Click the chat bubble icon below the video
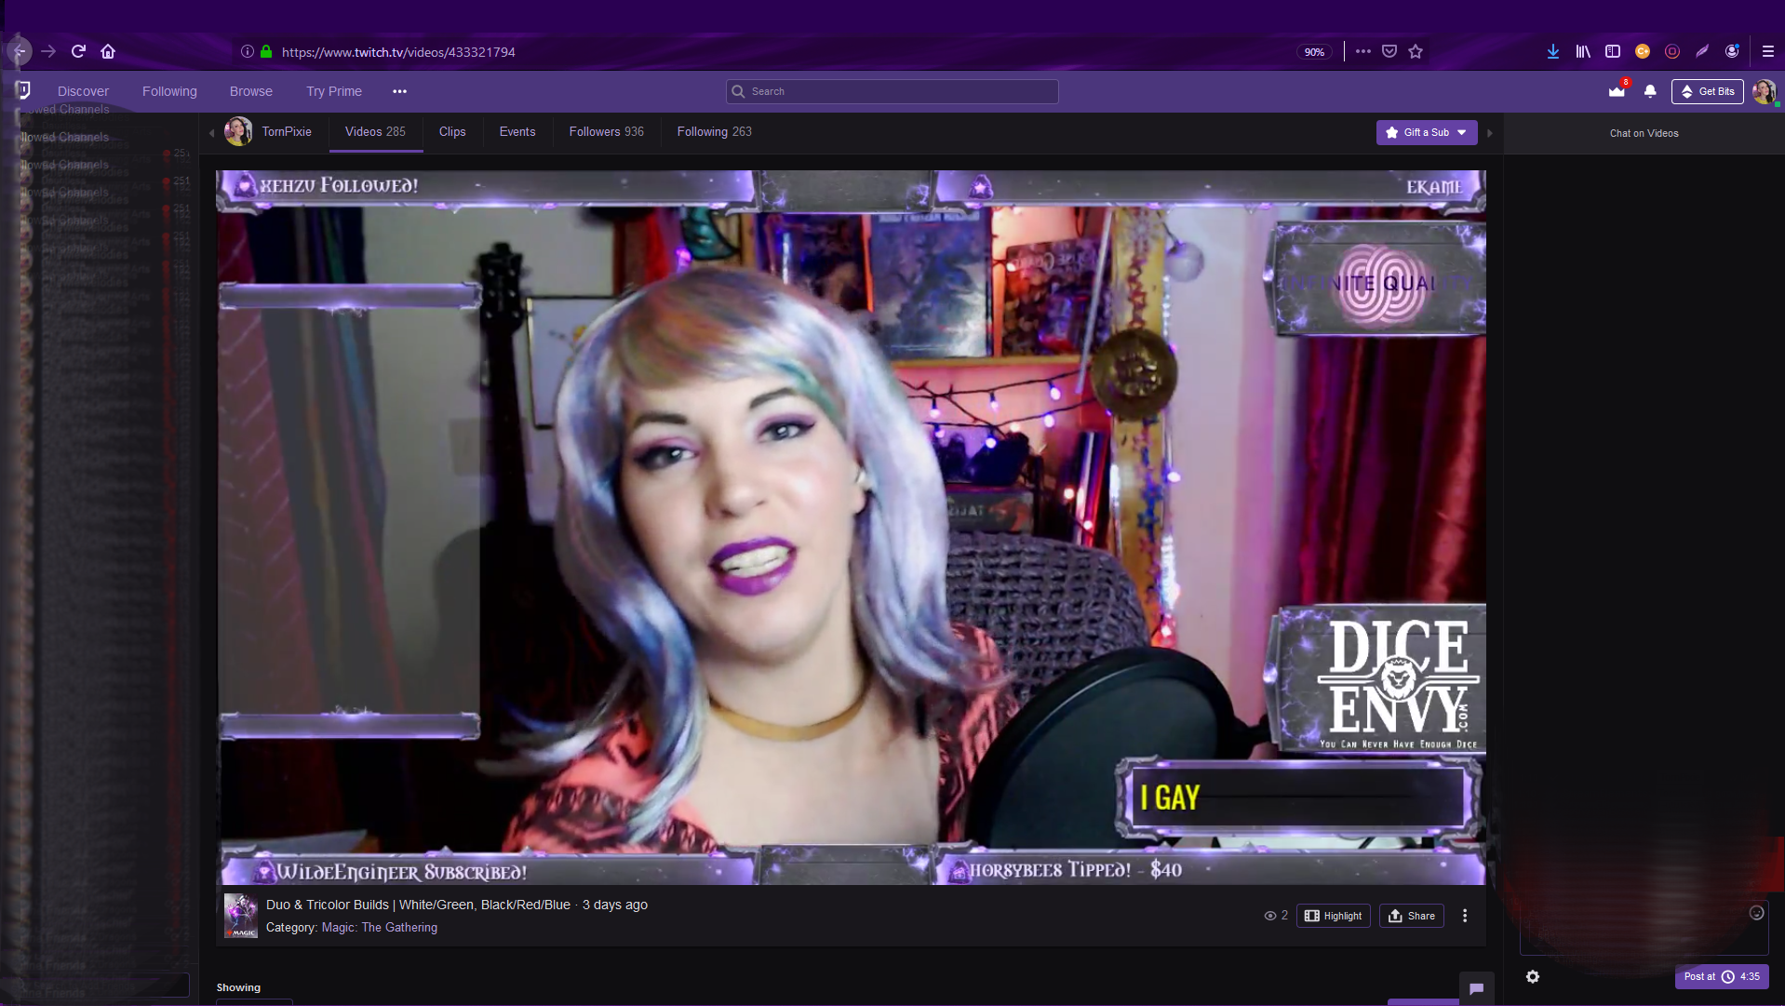Image resolution: width=1785 pixels, height=1006 pixels. [1476, 988]
